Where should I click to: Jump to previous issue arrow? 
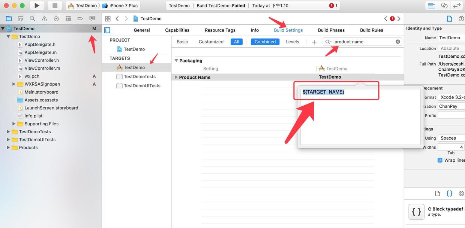(385, 19)
